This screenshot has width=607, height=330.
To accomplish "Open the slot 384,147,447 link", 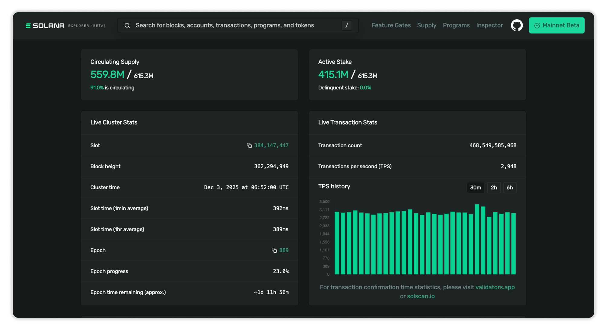I will pyautogui.click(x=271, y=145).
